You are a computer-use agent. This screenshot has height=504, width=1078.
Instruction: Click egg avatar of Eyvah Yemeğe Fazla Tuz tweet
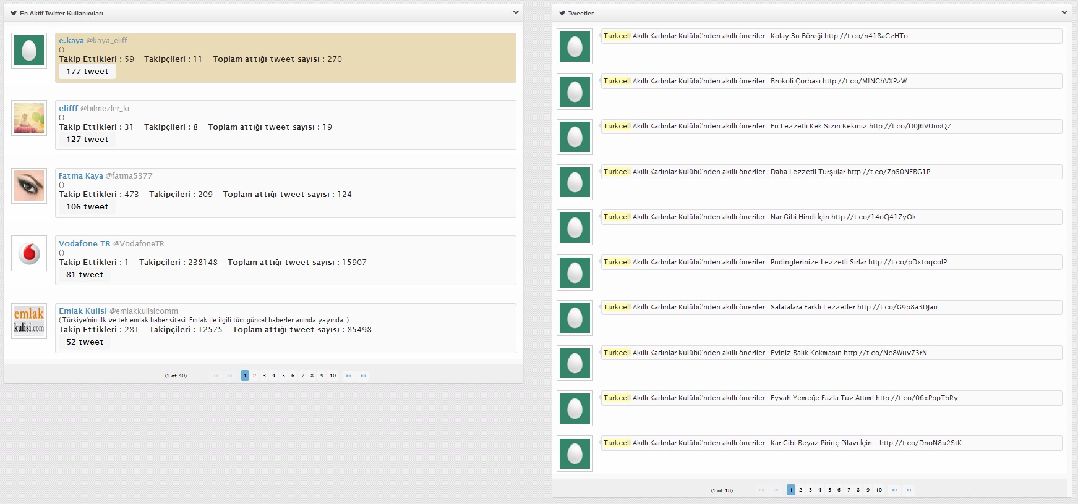coord(575,408)
